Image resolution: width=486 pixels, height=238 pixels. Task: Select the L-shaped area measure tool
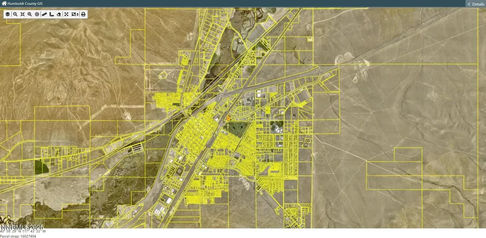pos(52,14)
